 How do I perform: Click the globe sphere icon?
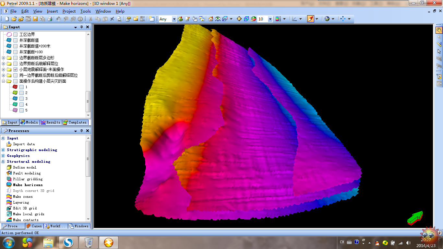click(x=327, y=19)
